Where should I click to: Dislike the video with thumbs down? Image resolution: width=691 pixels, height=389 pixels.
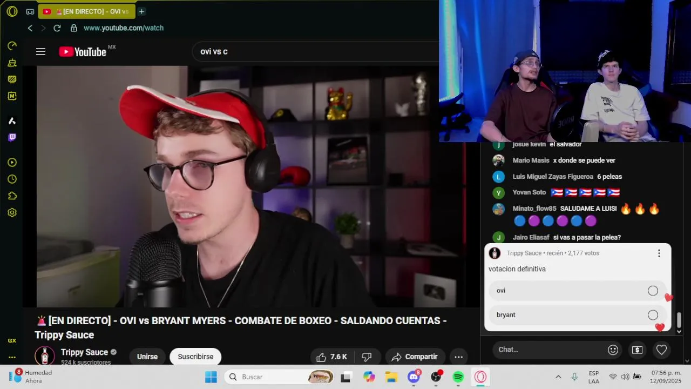point(367,357)
